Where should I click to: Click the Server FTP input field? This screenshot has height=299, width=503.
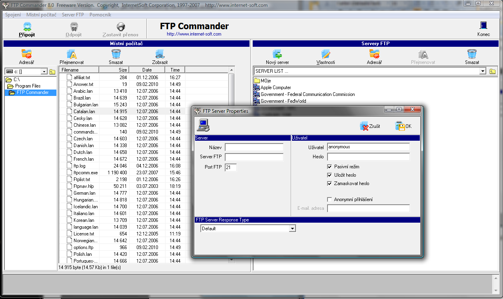254,157
